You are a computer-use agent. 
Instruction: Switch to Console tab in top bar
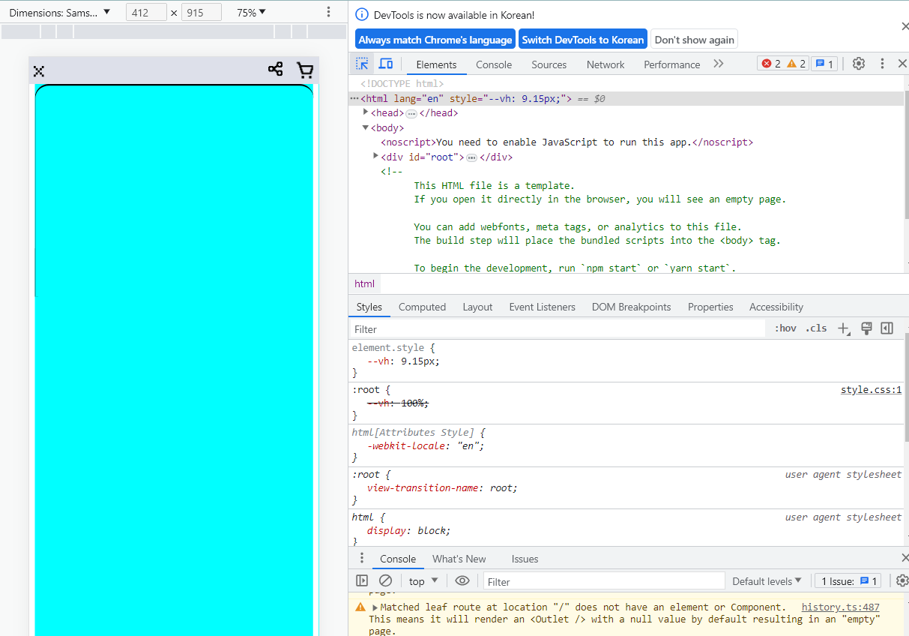pyautogui.click(x=494, y=64)
